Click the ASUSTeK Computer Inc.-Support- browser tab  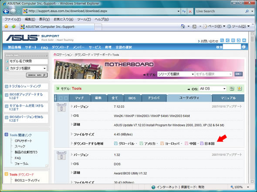[x=57, y=26]
